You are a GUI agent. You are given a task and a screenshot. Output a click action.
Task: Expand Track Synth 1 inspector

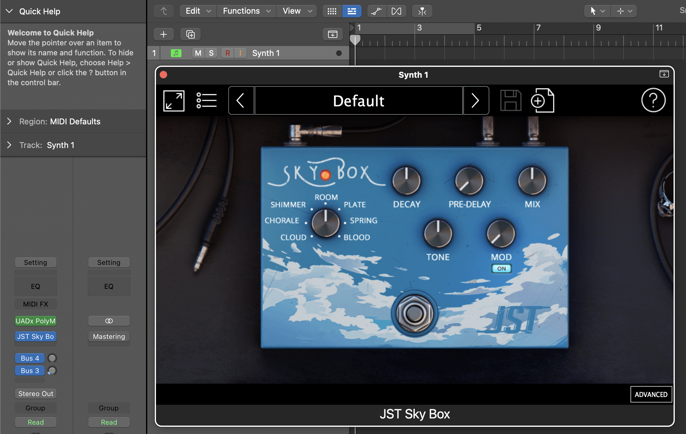pyautogui.click(x=9, y=145)
